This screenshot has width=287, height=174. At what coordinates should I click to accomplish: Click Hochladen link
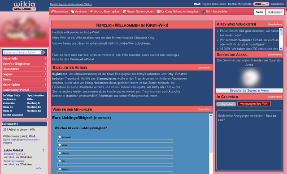pyautogui.click(x=9, y=99)
